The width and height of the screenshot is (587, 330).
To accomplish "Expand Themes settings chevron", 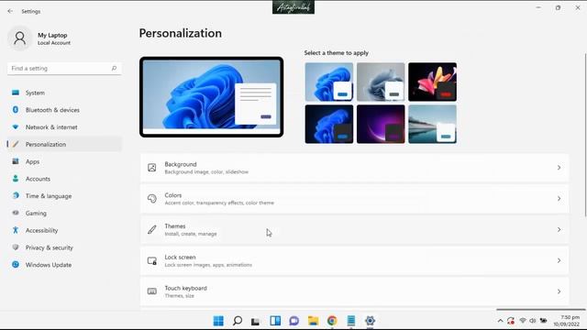I will pos(559,229).
